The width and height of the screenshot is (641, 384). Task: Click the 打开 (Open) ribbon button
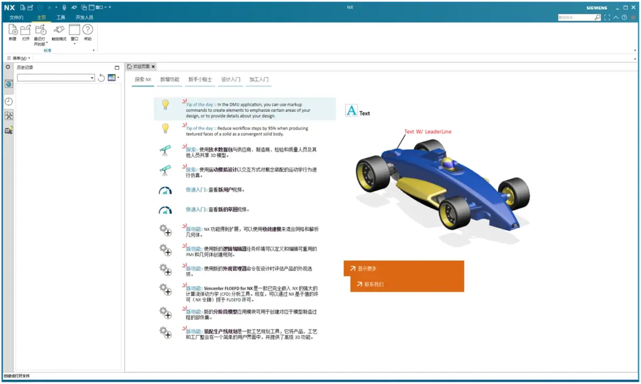(26, 32)
